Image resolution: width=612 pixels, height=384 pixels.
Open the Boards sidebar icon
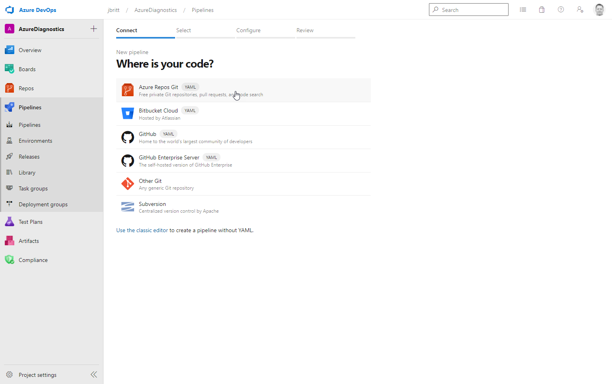10,69
